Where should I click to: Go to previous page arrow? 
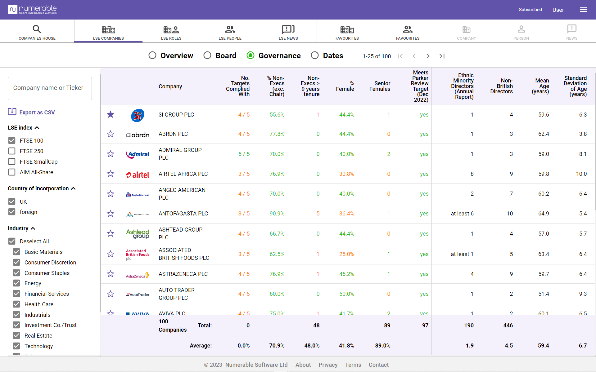pos(414,56)
